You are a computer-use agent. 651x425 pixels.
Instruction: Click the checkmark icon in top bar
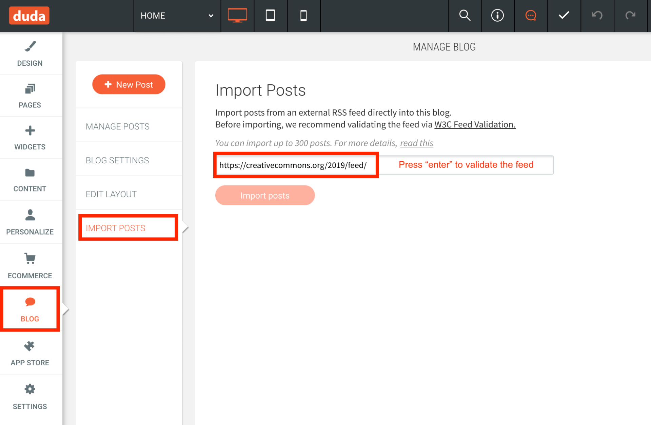[x=564, y=16]
